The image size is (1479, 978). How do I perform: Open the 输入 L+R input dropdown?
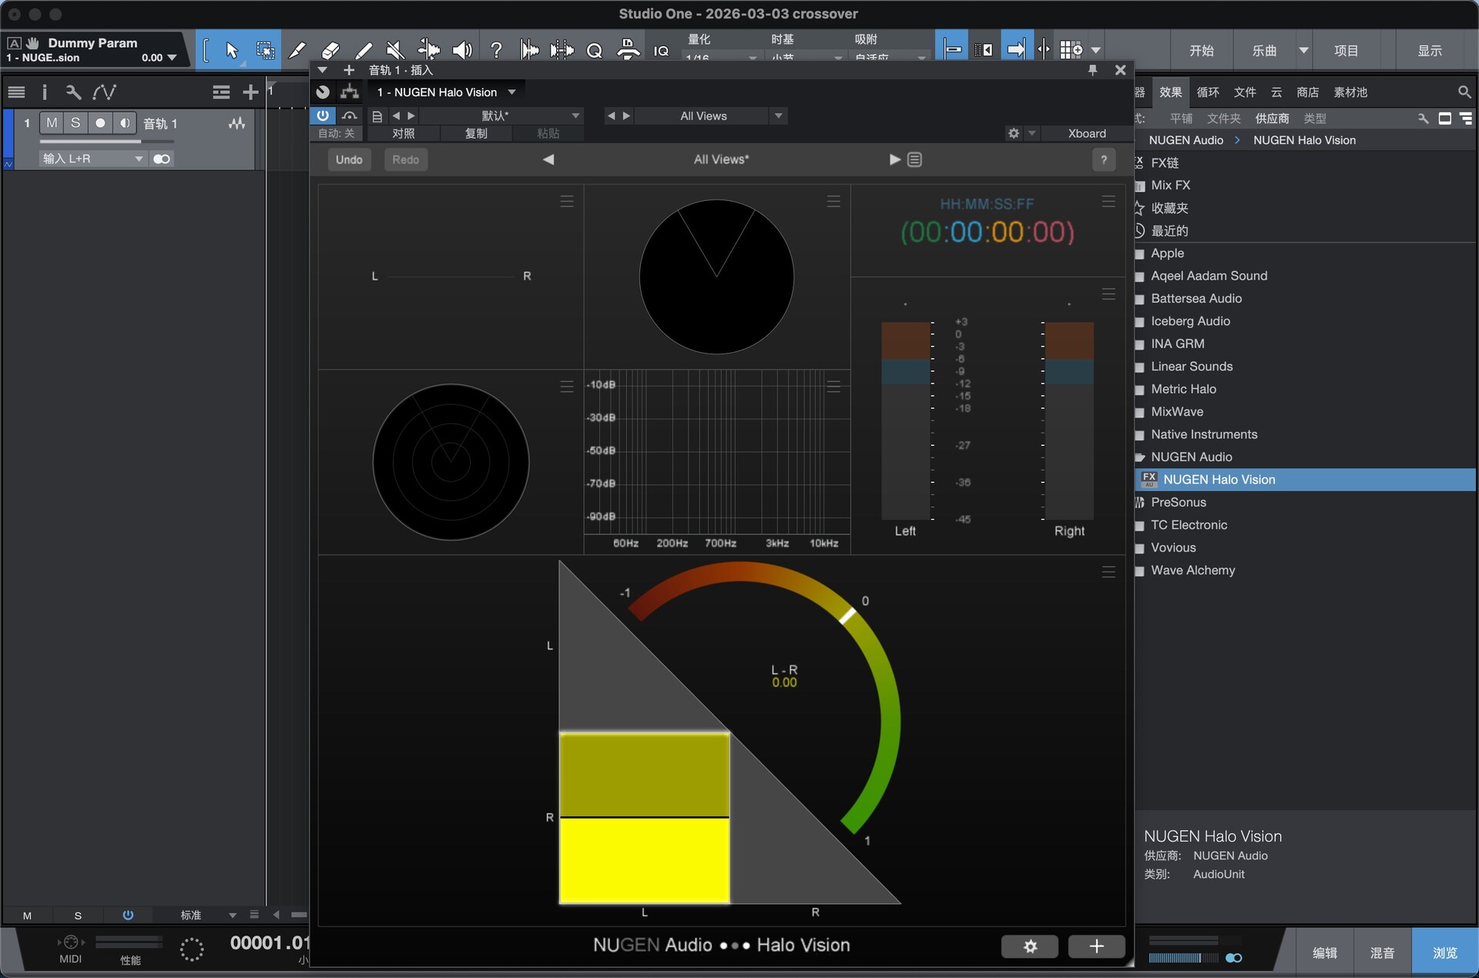92,159
